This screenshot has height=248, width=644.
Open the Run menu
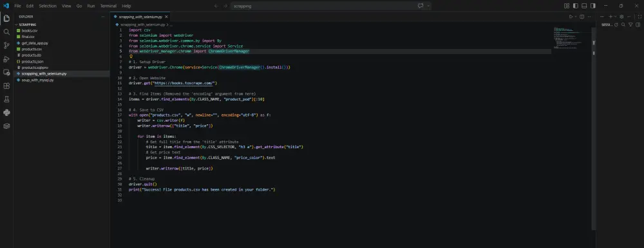[91, 6]
